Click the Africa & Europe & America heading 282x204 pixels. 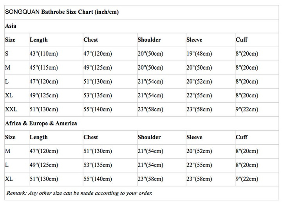pos(41,123)
